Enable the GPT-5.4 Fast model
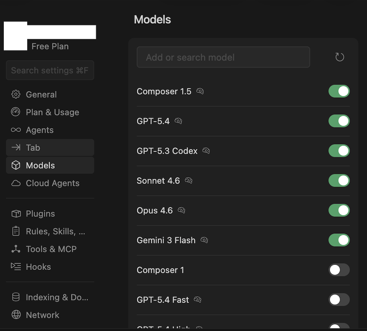The height and width of the screenshot is (331, 367). point(339,300)
